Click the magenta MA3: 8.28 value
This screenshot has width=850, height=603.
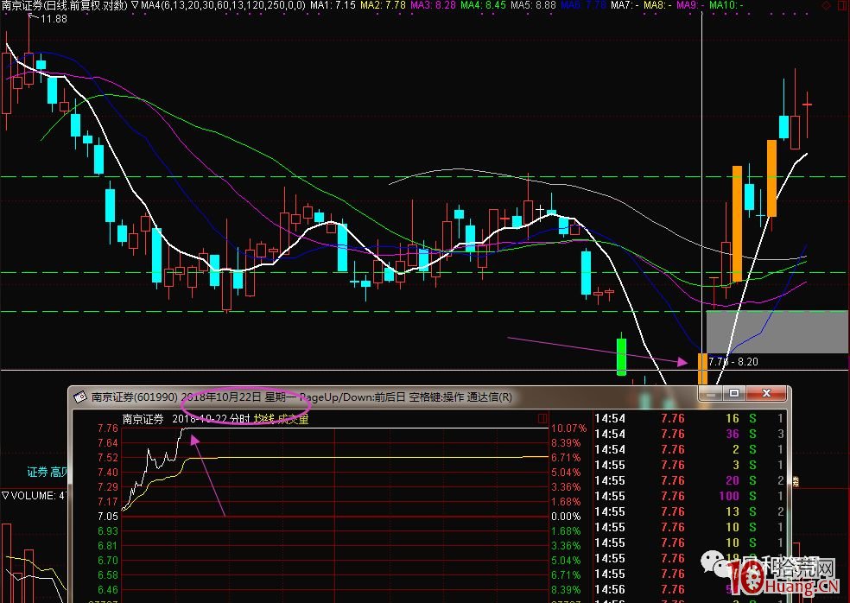point(433,5)
